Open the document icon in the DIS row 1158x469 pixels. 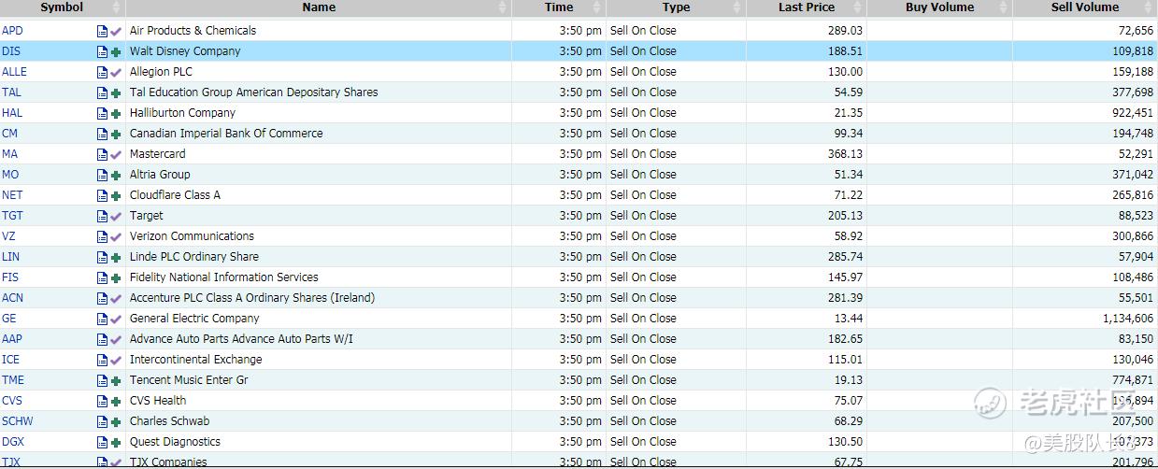click(x=102, y=51)
